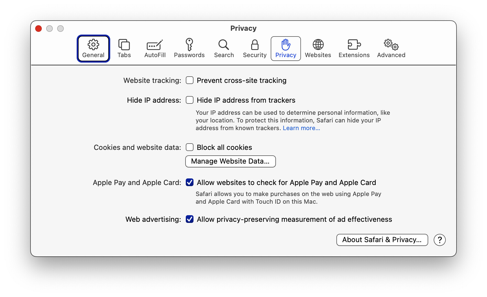This screenshot has height=297, width=487.
Task: Enable Hide IP address from trackers
Action: coord(190,100)
